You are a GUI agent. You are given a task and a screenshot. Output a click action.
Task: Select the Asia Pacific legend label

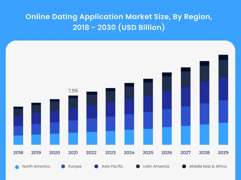point(112,166)
